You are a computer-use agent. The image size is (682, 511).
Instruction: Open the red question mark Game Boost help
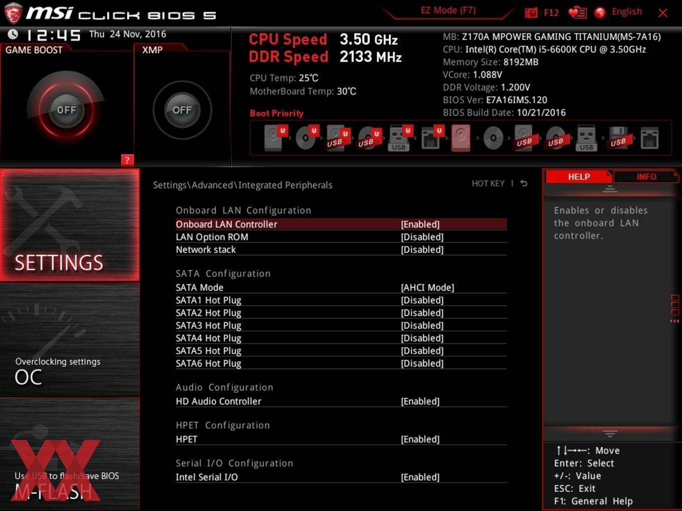pyautogui.click(x=127, y=160)
